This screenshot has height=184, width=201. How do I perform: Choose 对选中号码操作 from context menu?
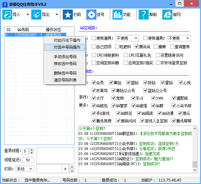coord(65,47)
